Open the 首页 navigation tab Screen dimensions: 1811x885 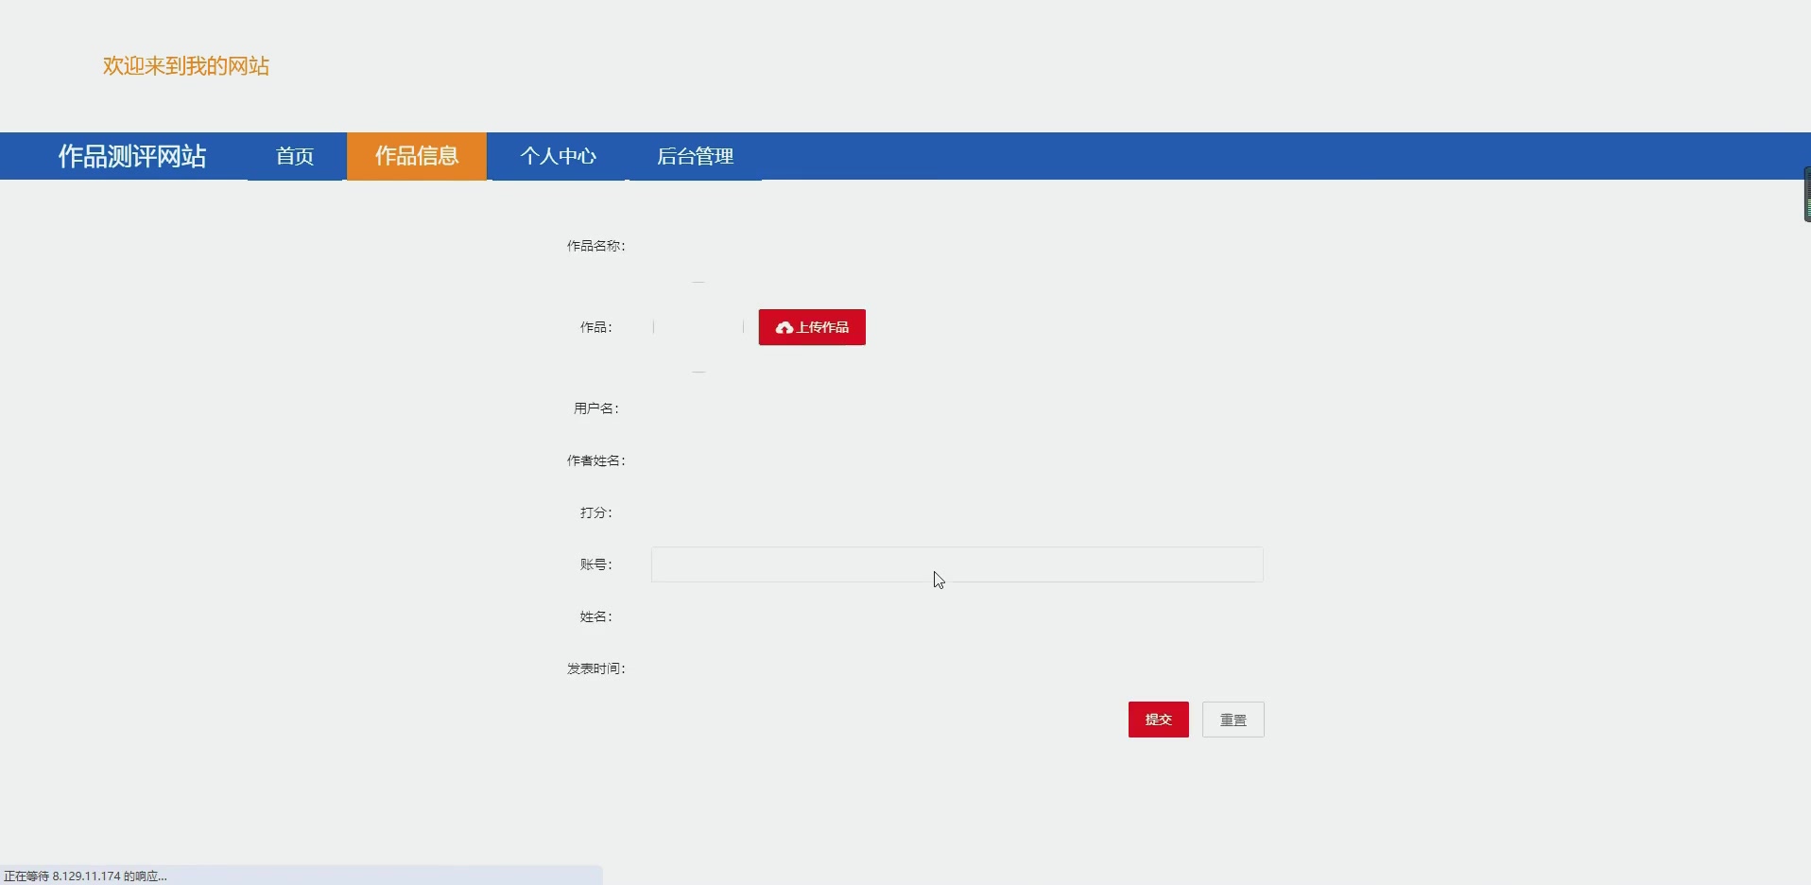pyautogui.click(x=295, y=156)
